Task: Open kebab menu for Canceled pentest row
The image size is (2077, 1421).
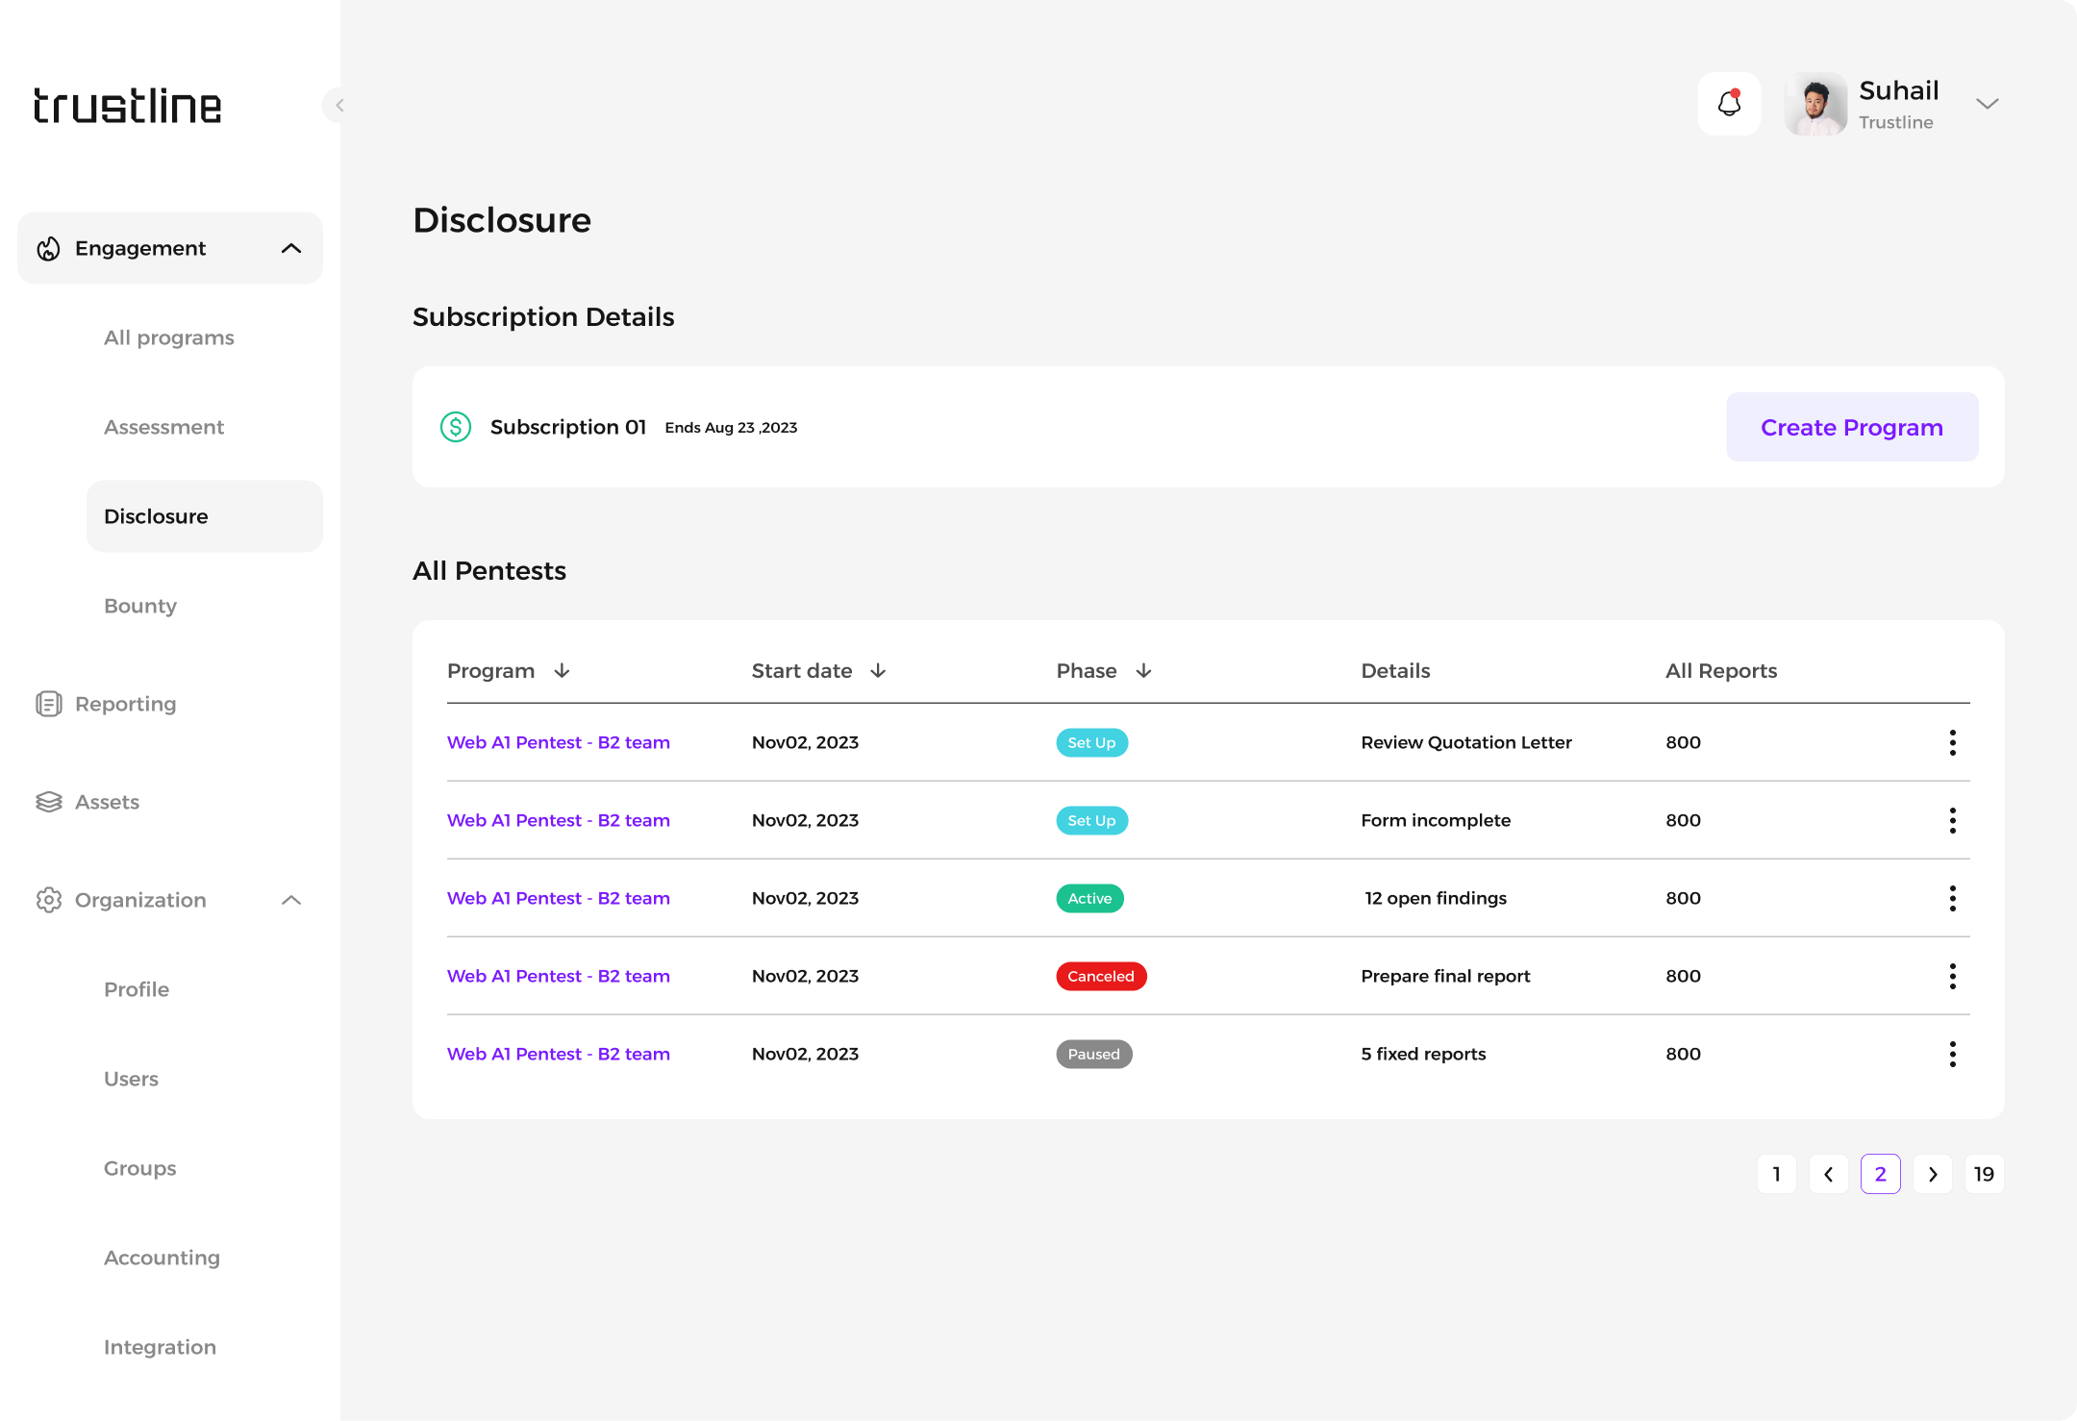Action: [x=1952, y=976]
